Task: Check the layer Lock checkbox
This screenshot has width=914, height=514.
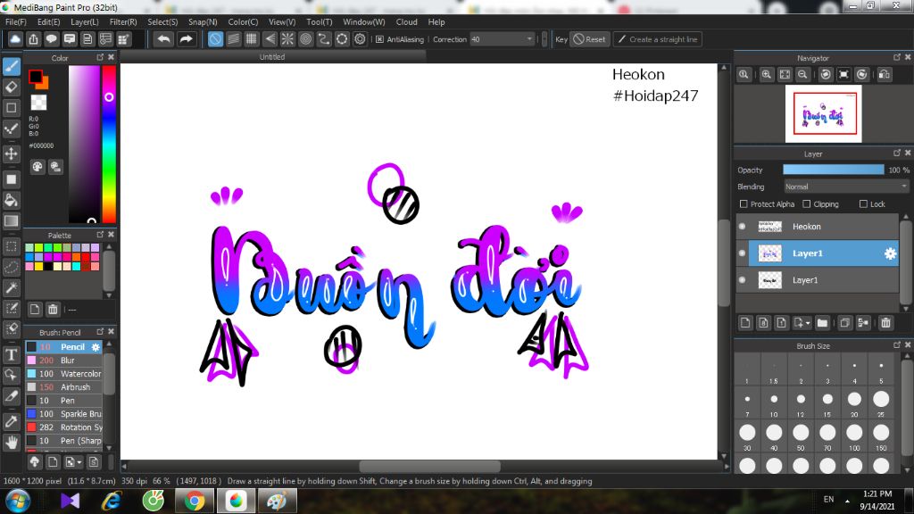Action: coord(863,204)
